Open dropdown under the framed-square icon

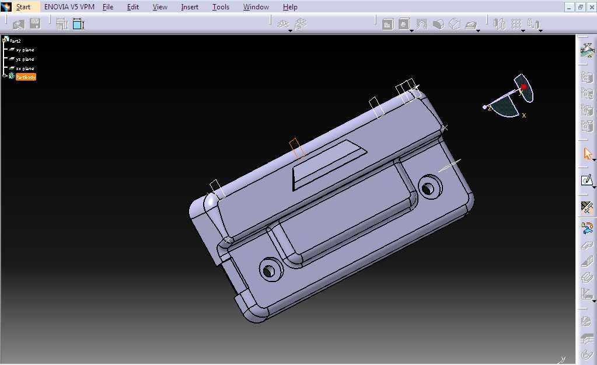411,30
